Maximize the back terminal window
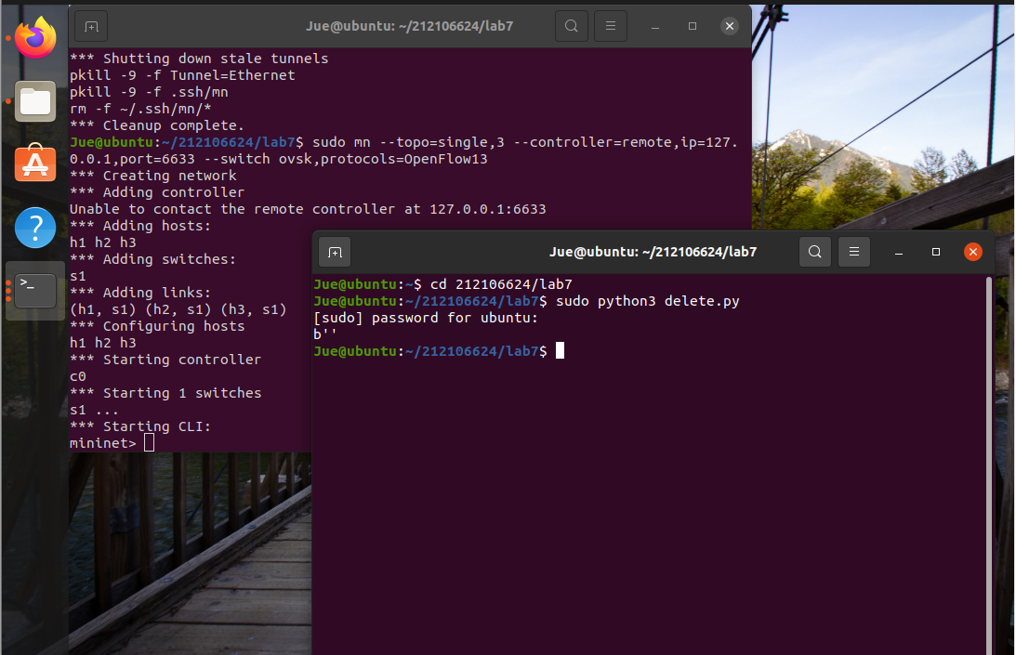Image resolution: width=1016 pixels, height=655 pixels. (x=692, y=26)
